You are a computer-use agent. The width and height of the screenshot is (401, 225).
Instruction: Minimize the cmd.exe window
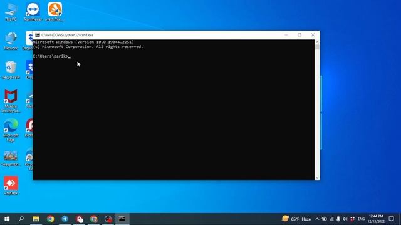[x=286, y=35]
